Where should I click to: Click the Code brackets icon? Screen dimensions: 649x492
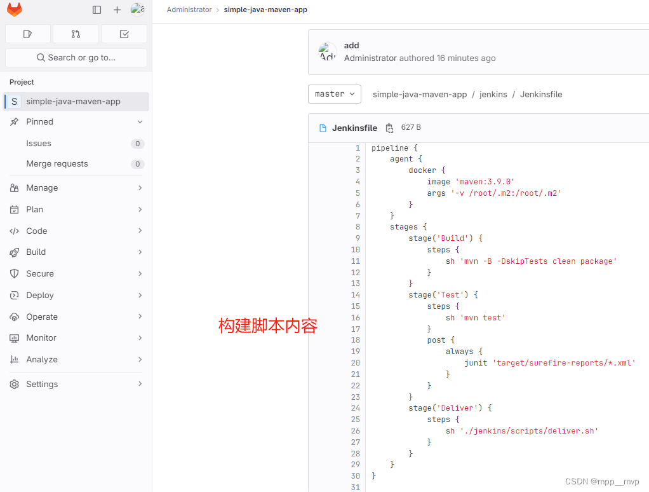click(15, 231)
